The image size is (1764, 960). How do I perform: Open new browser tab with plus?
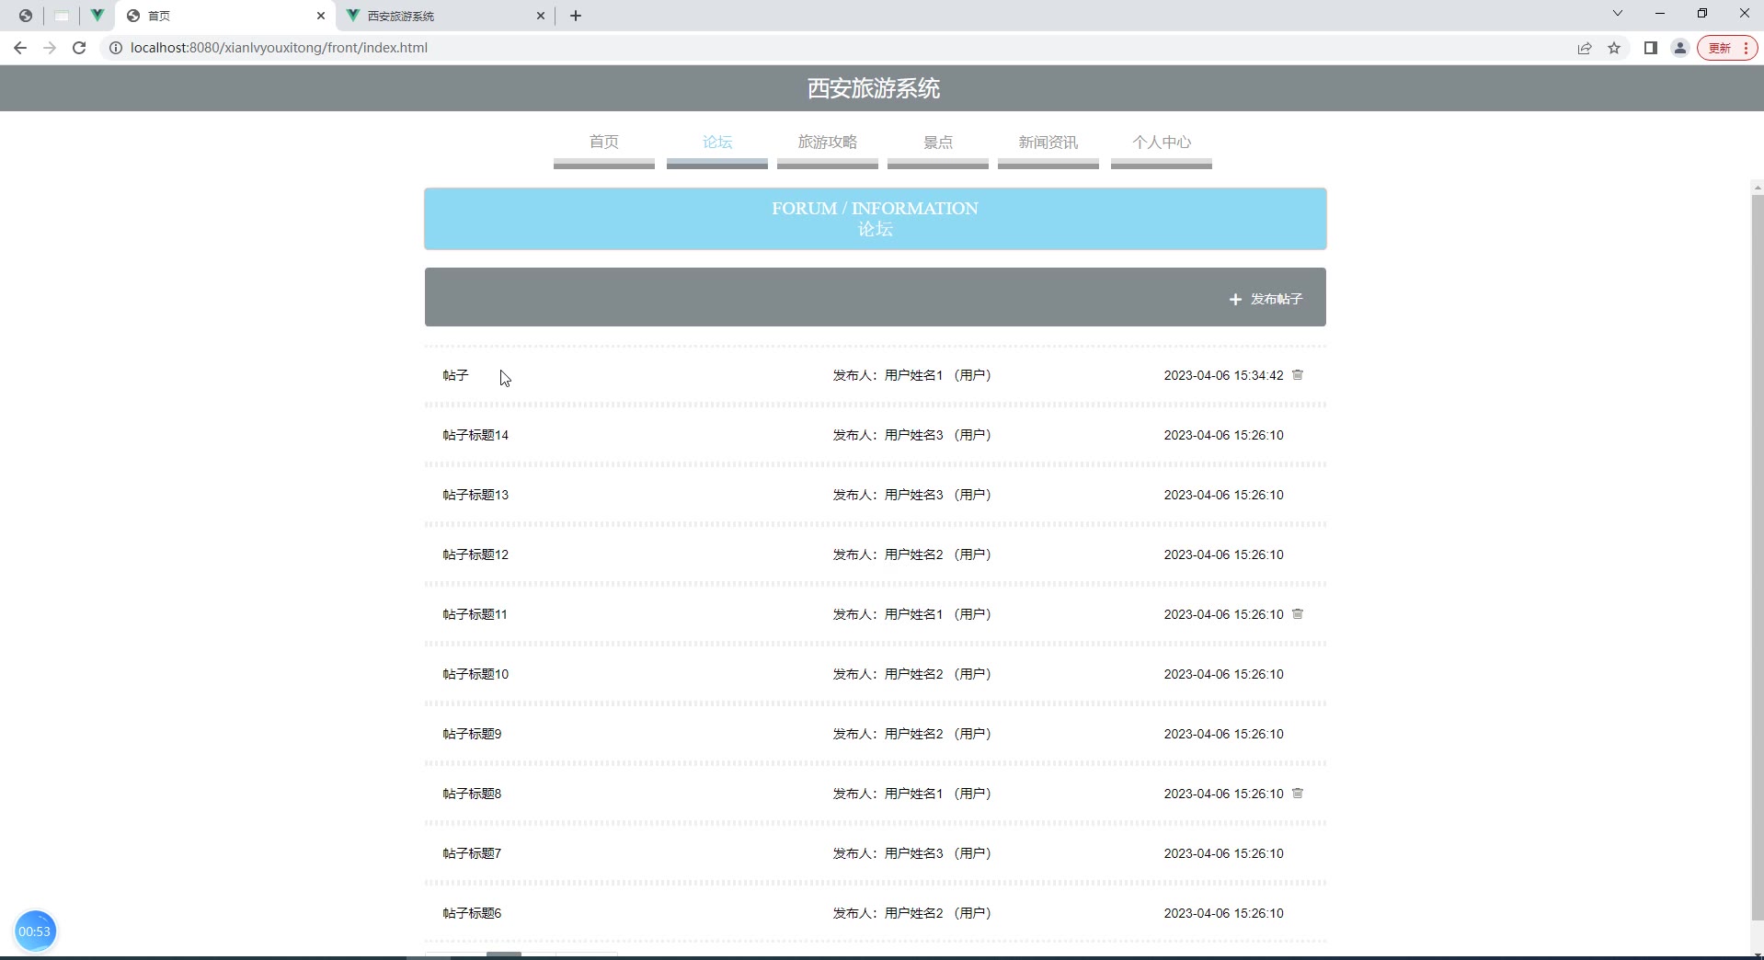click(576, 16)
